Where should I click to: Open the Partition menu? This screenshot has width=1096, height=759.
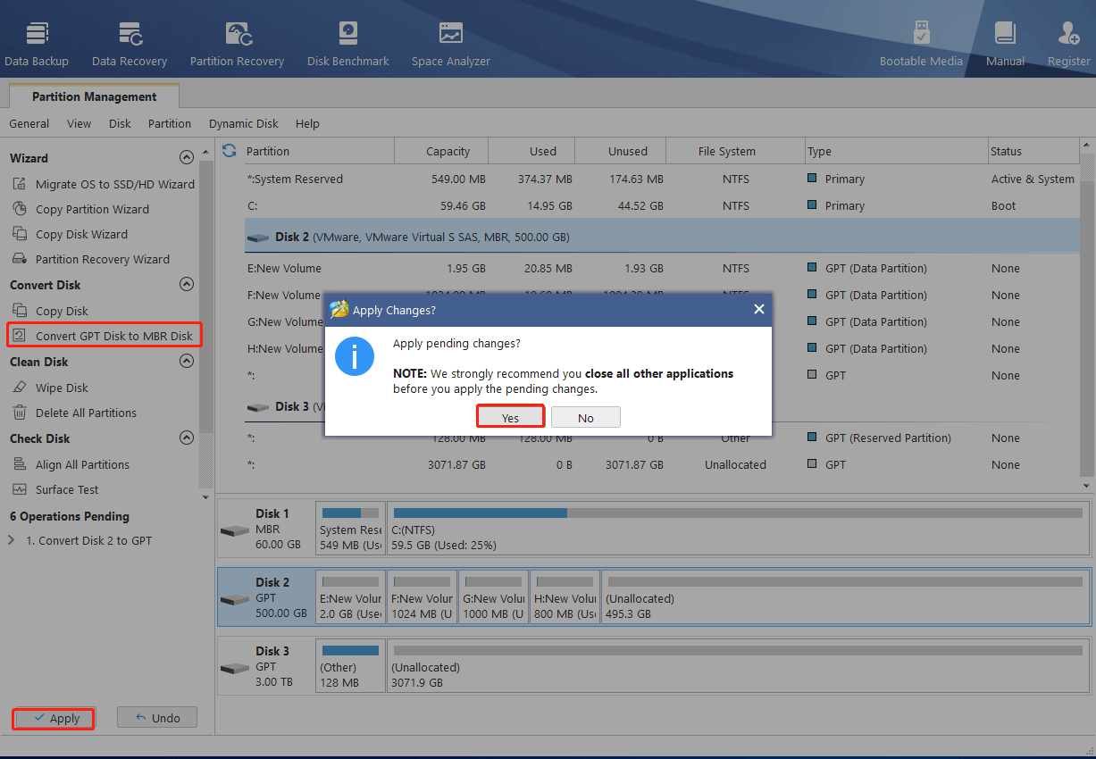tap(170, 123)
